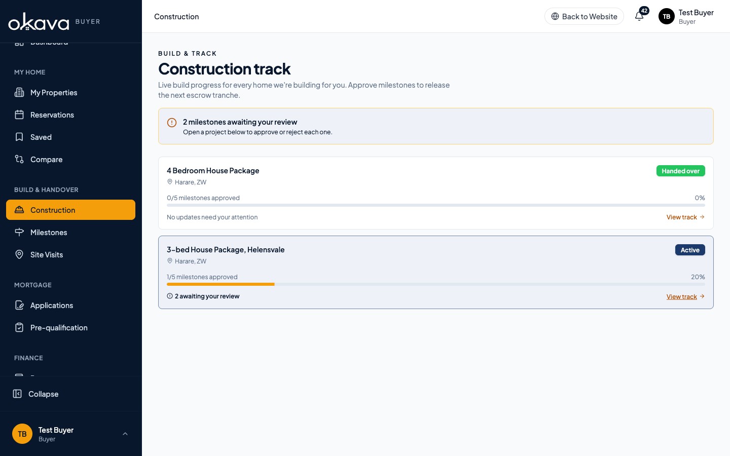The width and height of the screenshot is (730, 456).
Task: Click the globe icon in Back to Website
Action: click(x=555, y=16)
